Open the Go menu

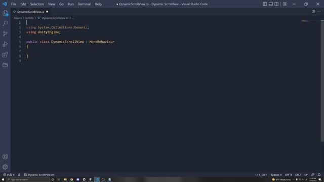tap(61, 4)
